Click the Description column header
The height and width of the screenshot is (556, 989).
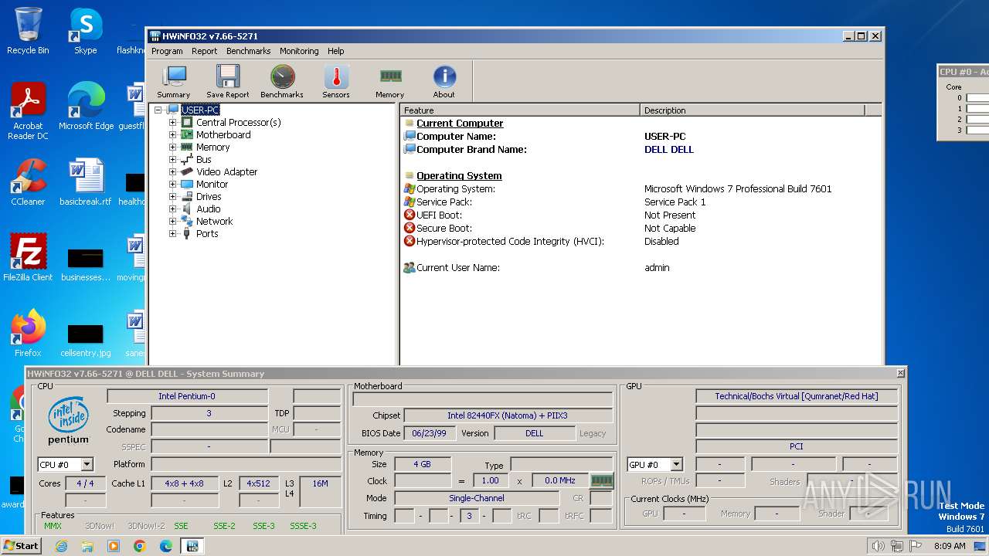pyautogui.click(x=753, y=110)
